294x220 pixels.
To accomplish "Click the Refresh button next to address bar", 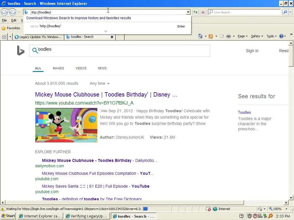I will click(x=196, y=12).
